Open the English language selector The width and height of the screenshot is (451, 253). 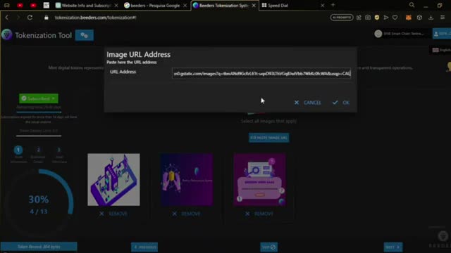[441, 50]
